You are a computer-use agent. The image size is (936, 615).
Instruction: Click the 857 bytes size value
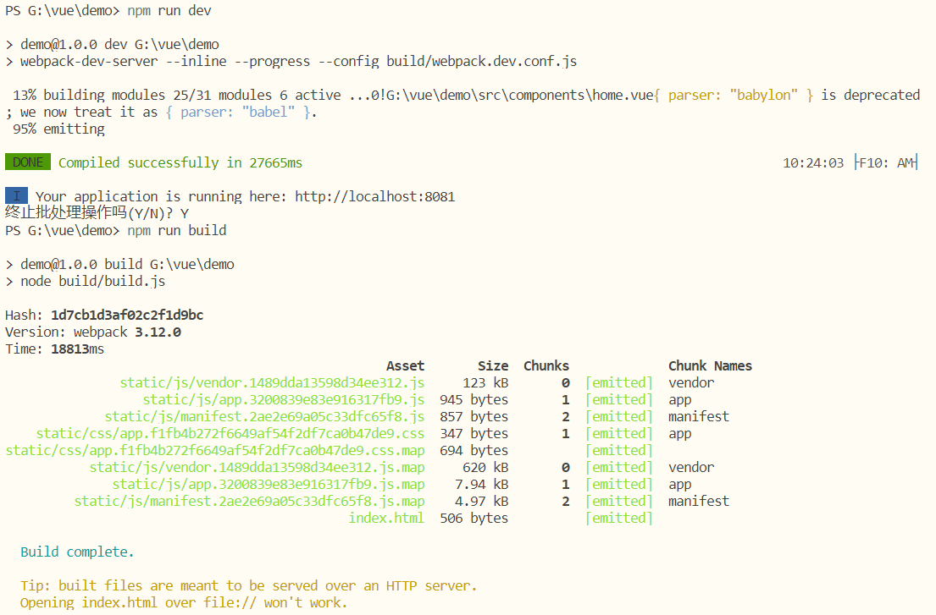click(x=474, y=416)
